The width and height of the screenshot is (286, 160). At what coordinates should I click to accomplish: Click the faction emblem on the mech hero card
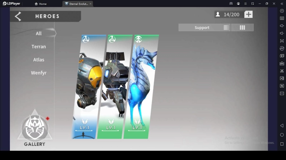tap(112, 39)
